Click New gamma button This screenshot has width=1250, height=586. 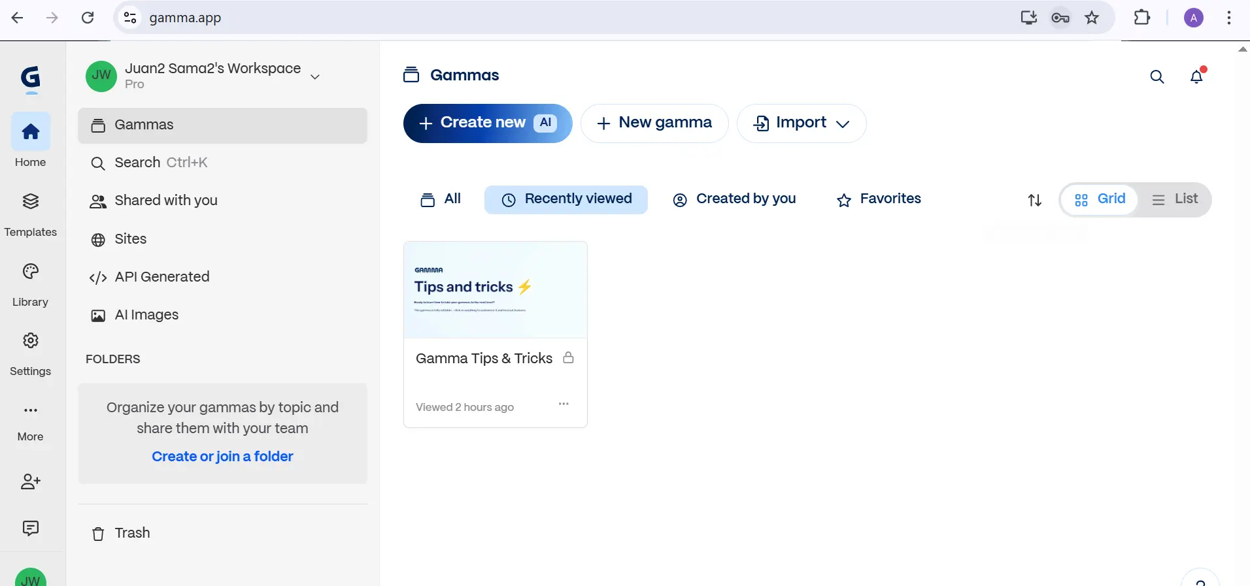click(654, 123)
